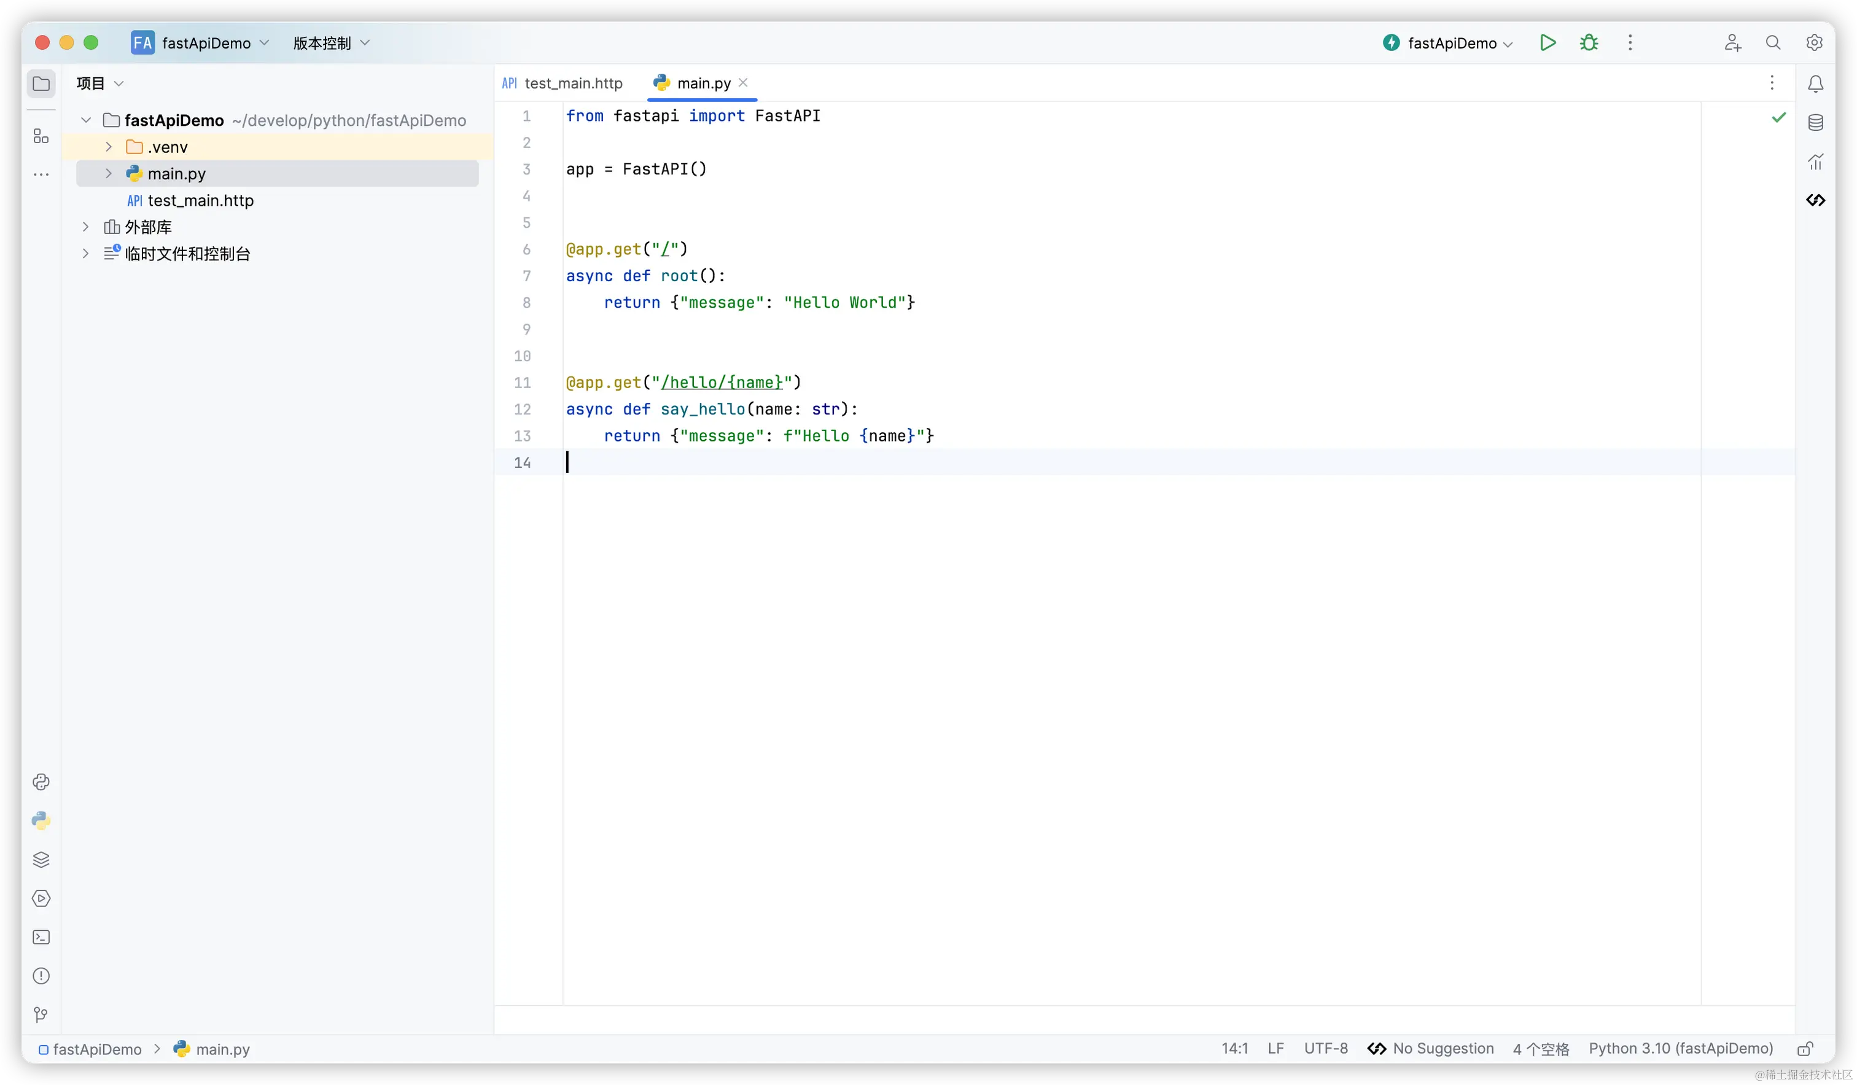Screen dimensions: 1857x1085
Task: Click the UTF-8 encoding selector
Action: tap(1325, 1049)
